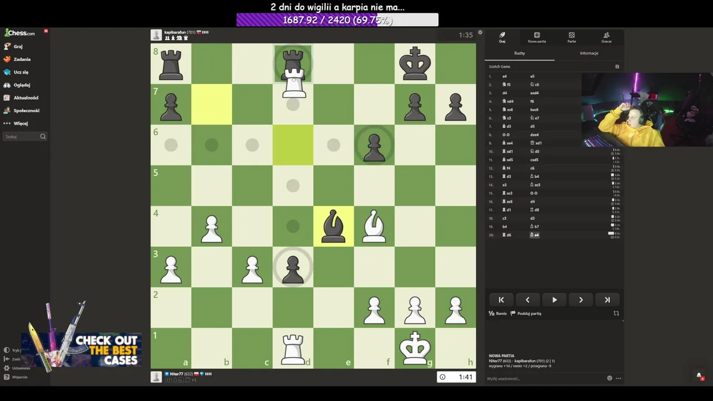Click the O-O move in row 8
This screenshot has width=713, height=401.
coord(506,135)
